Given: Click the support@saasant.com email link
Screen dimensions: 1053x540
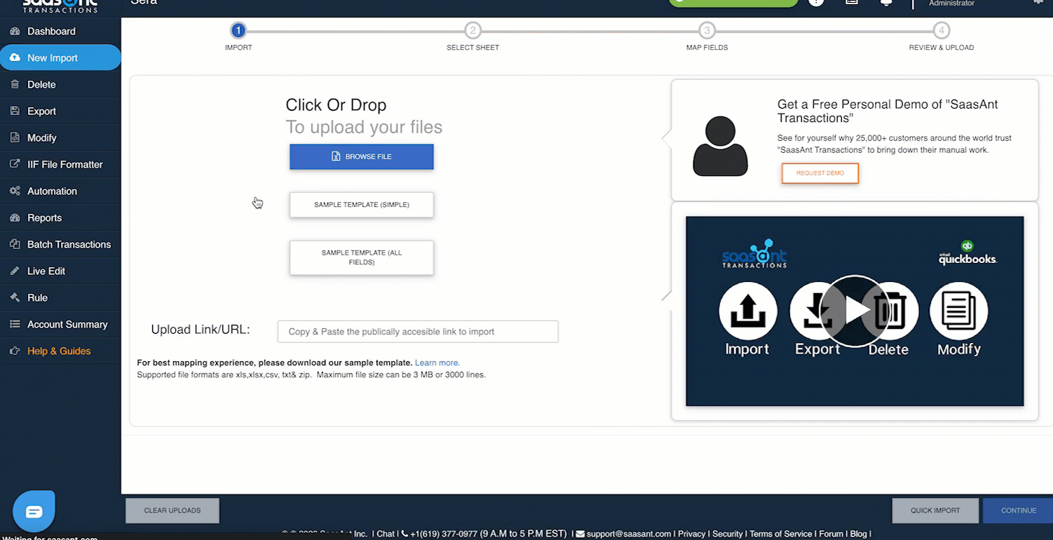Looking at the screenshot, I should tap(629, 534).
